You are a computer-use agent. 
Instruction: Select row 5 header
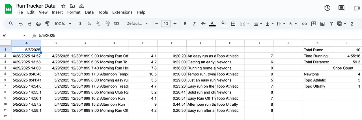point(6,74)
